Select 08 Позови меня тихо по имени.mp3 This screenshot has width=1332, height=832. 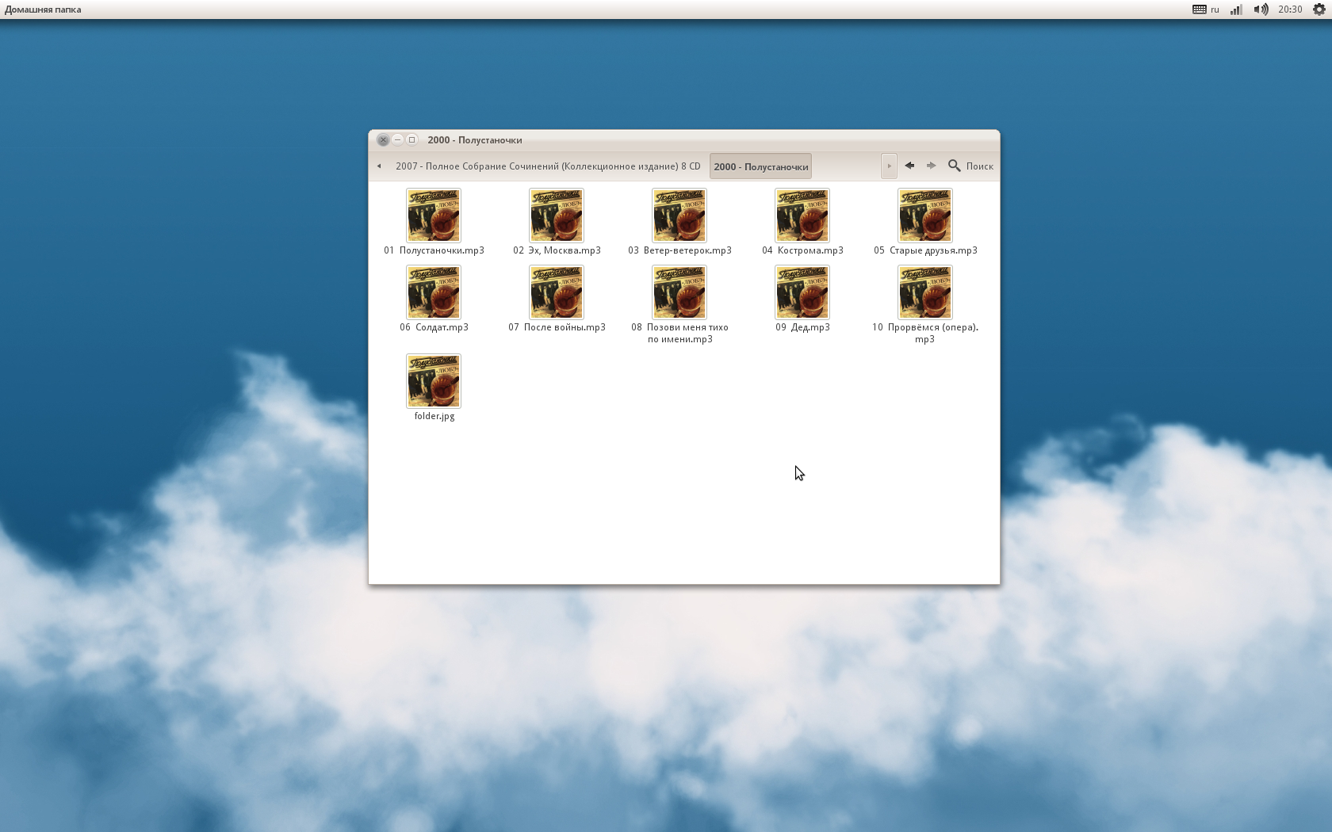679,292
